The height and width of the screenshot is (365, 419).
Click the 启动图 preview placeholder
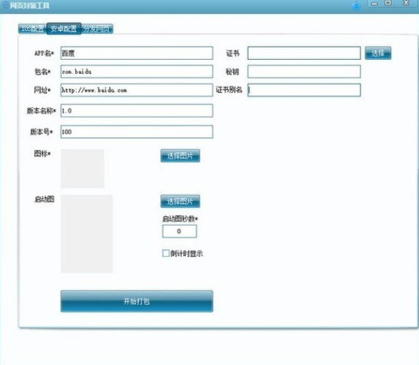(86, 234)
